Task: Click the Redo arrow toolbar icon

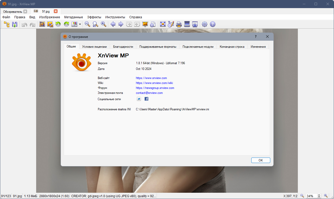Action: [33, 25]
